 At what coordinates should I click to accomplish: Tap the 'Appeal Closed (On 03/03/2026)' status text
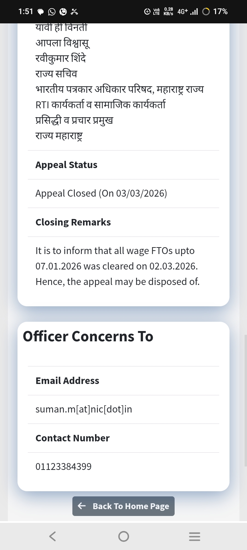[x=101, y=193]
